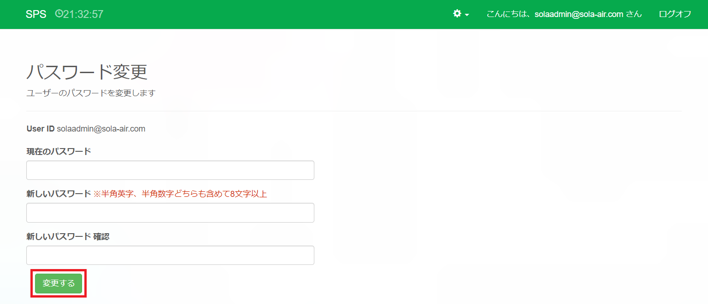Click the red 8文字以上 password hint text
The width and height of the screenshot is (708, 304).
[180, 194]
